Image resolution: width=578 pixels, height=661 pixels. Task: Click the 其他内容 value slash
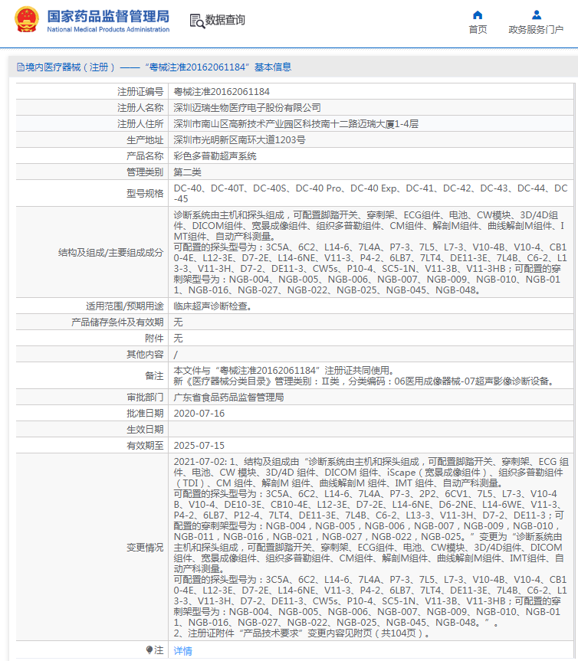click(176, 355)
